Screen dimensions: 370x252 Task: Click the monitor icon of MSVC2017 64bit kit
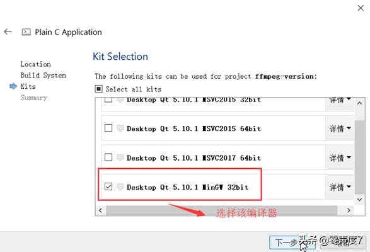click(x=120, y=157)
